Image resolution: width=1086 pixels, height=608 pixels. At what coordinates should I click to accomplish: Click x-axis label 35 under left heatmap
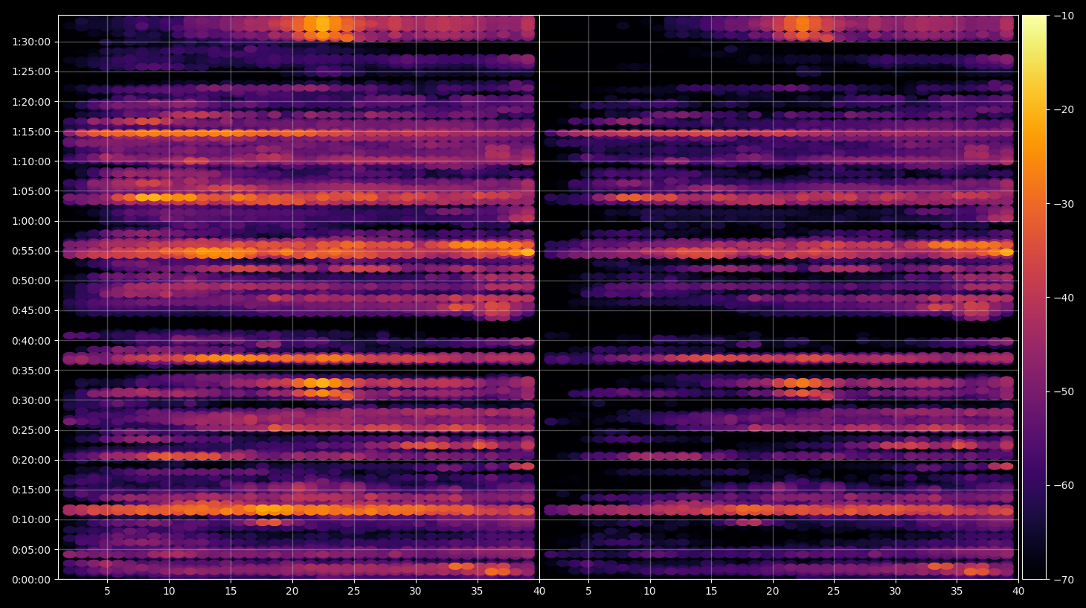(x=477, y=592)
